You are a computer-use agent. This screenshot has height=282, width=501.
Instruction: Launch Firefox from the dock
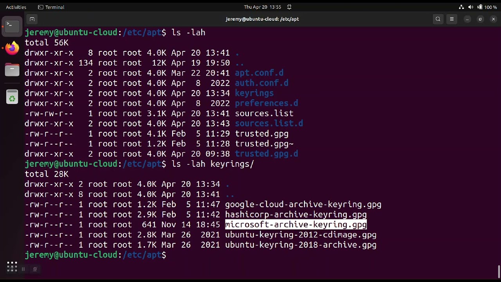pos(12,48)
